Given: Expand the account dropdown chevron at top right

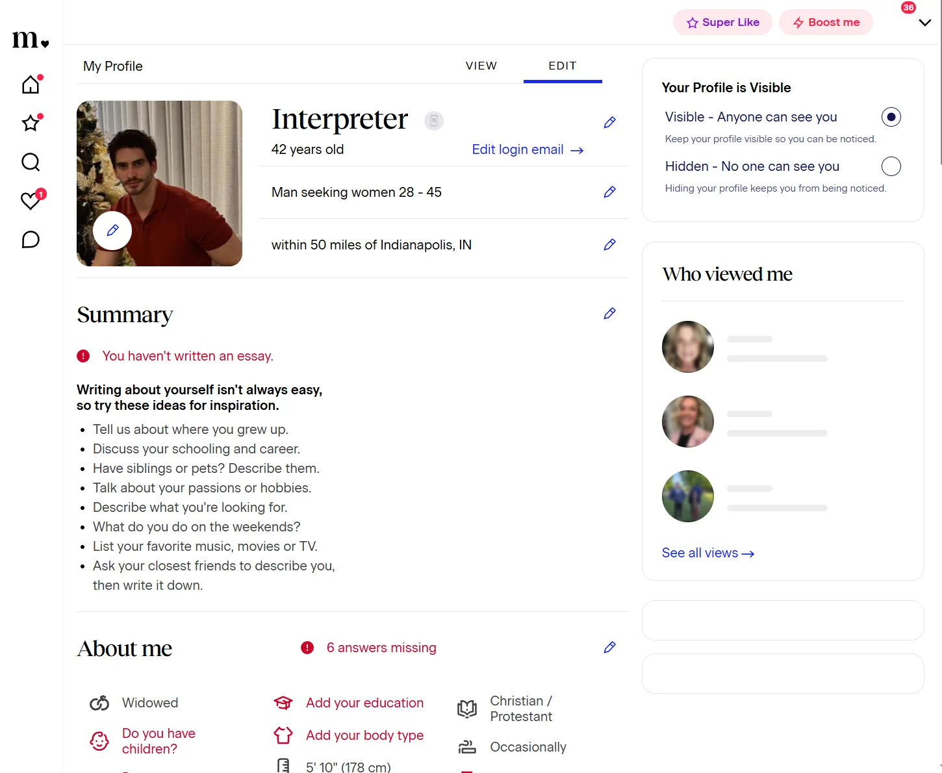Looking at the screenshot, I should click(925, 23).
